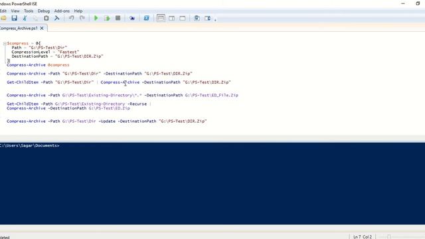The image size is (425, 239).
Task: Click the Open script folder icon
Action: point(3,18)
